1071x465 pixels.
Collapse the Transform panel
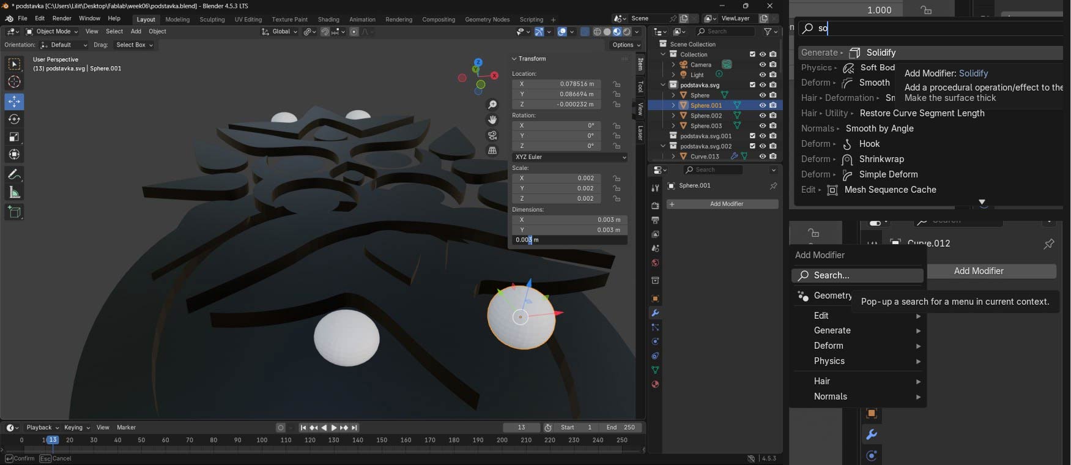(x=514, y=59)
